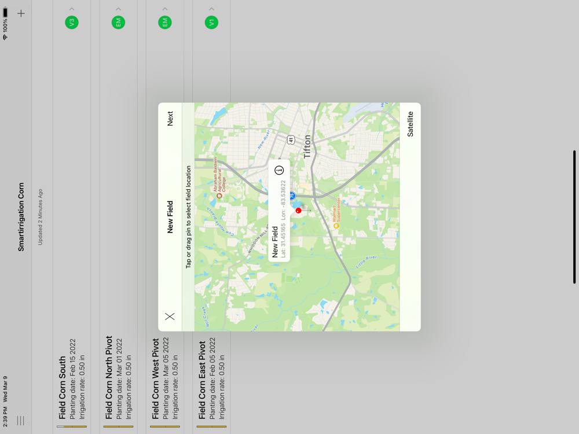Image resolution: width=579 pixels, height=434 pixels.
Task: Tap Abraham Baldwin Agricultural College marker
Action: [219, 196]
